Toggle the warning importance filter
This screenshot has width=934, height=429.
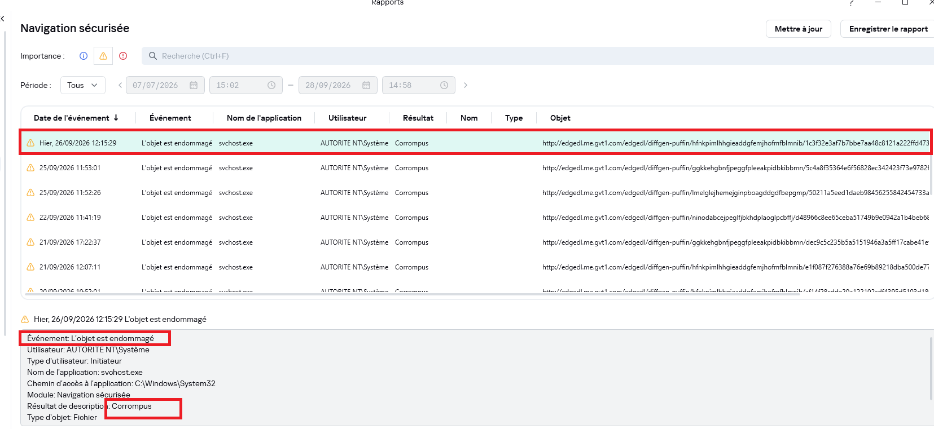point(103,56)
